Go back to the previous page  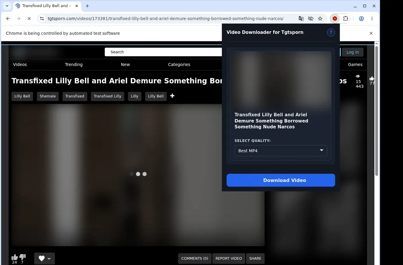8,19
